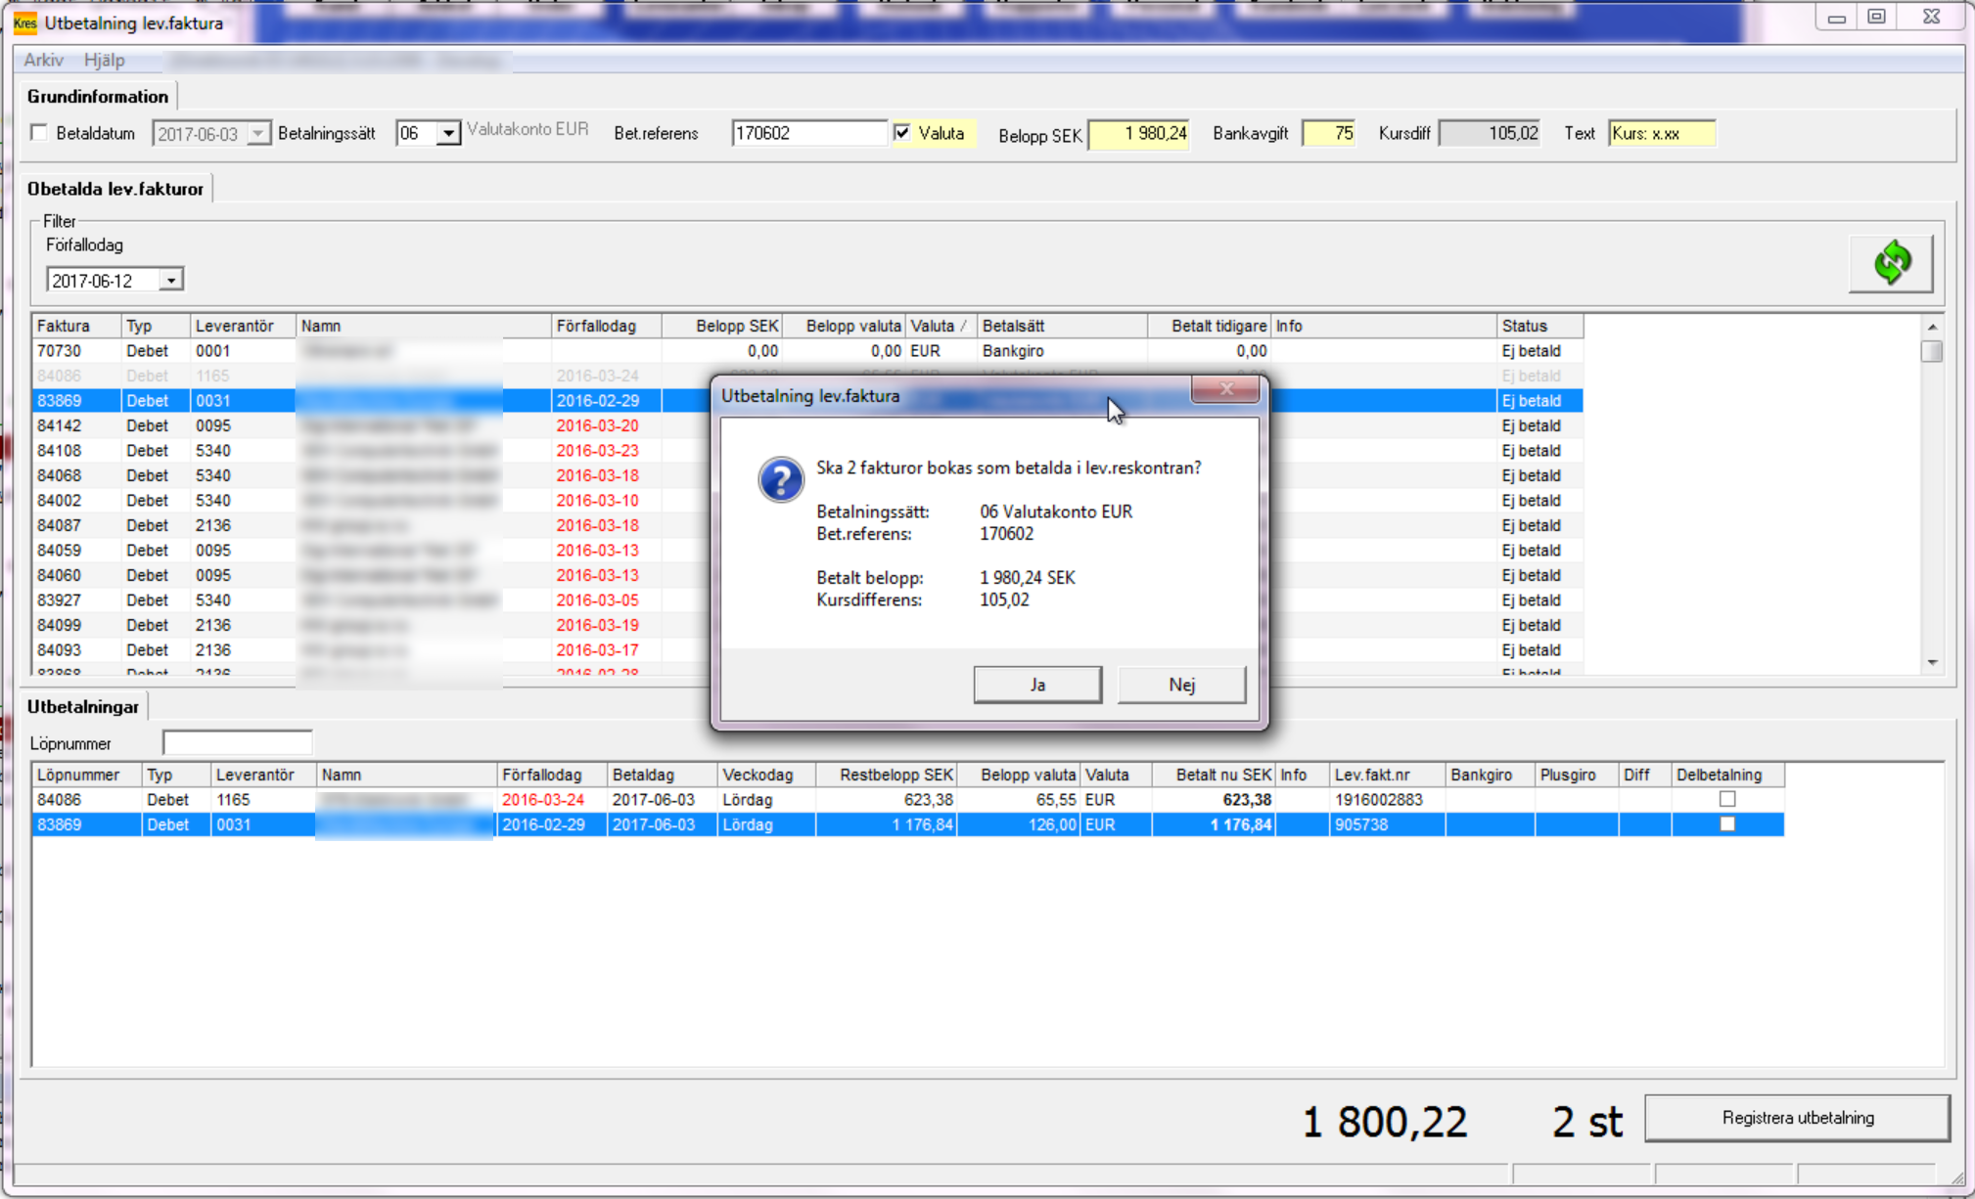Screen dimensions: 1975x1199
Task: Open the Förfallodag filter dropdown
Action: 171,281
